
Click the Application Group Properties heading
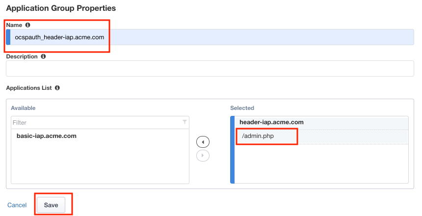pos(61,8)
